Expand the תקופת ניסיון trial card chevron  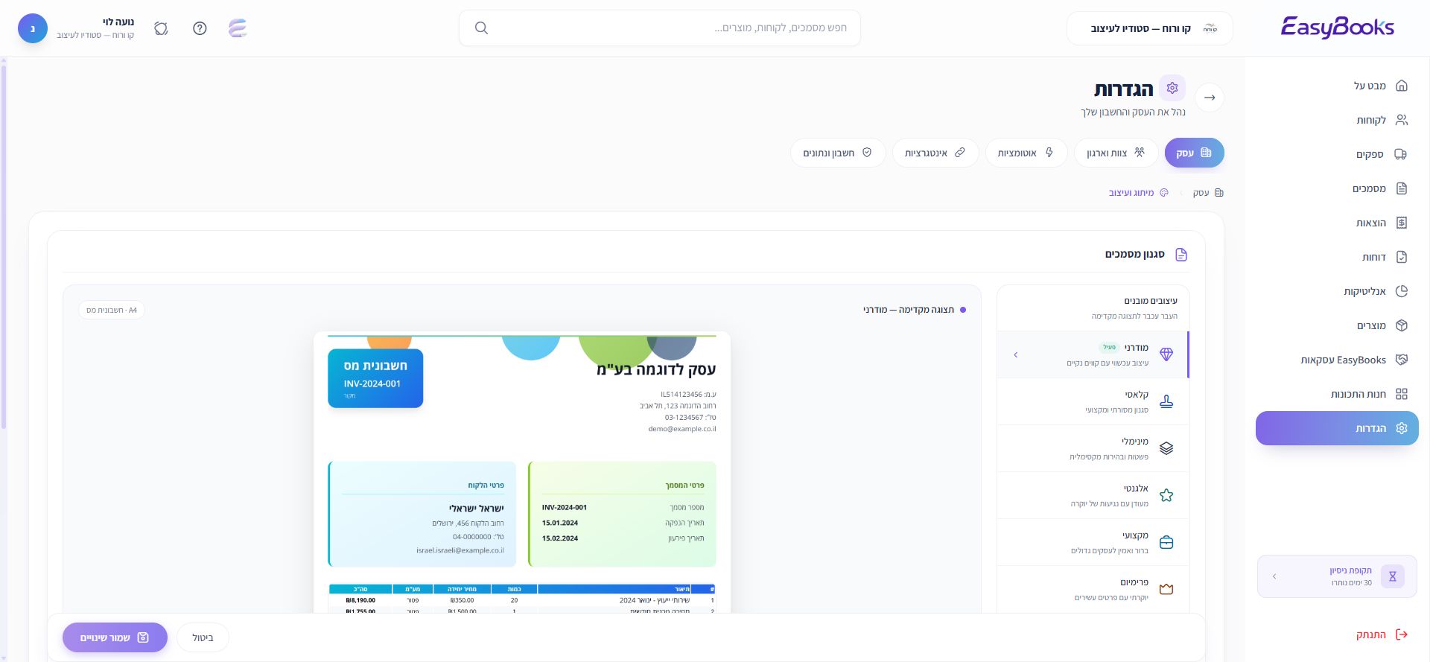tap(1274, 576)
